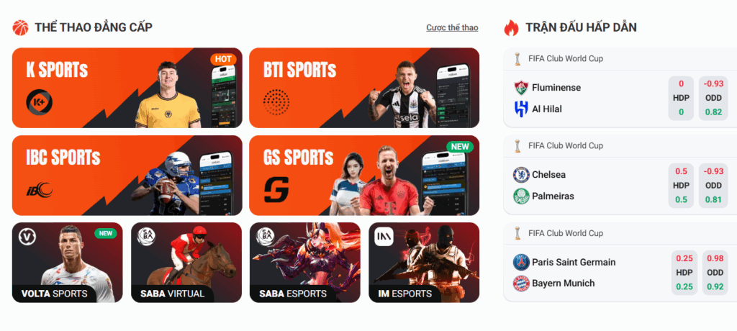Click the IBC logo icon
The image size is (737, 331).
click(x=39, y=190)
